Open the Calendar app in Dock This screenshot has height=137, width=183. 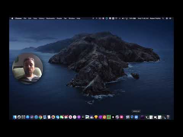[66, 117]
